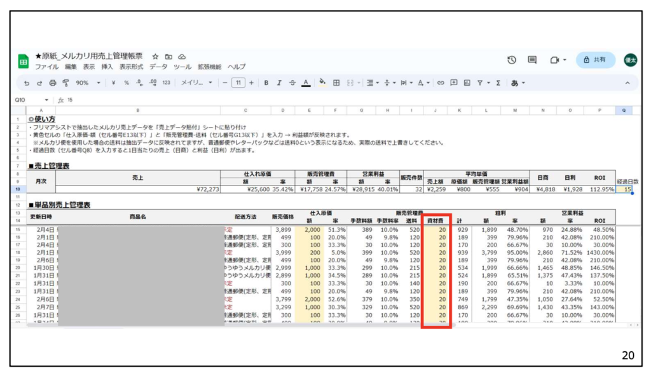This screenshot has width=651, height=371.
Task: Toggle italic text formatting
Action: 279,83
